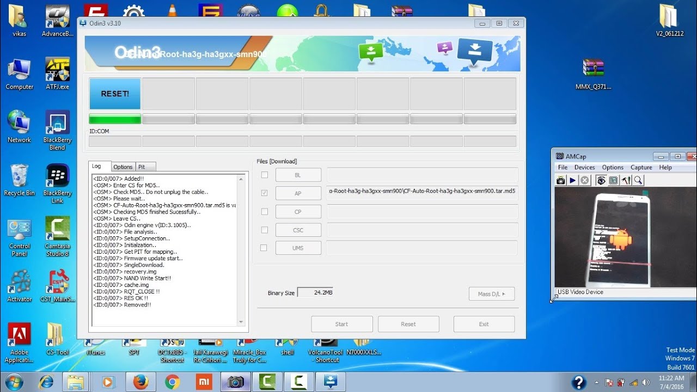Click the AP file browse button

pos(298,193)
